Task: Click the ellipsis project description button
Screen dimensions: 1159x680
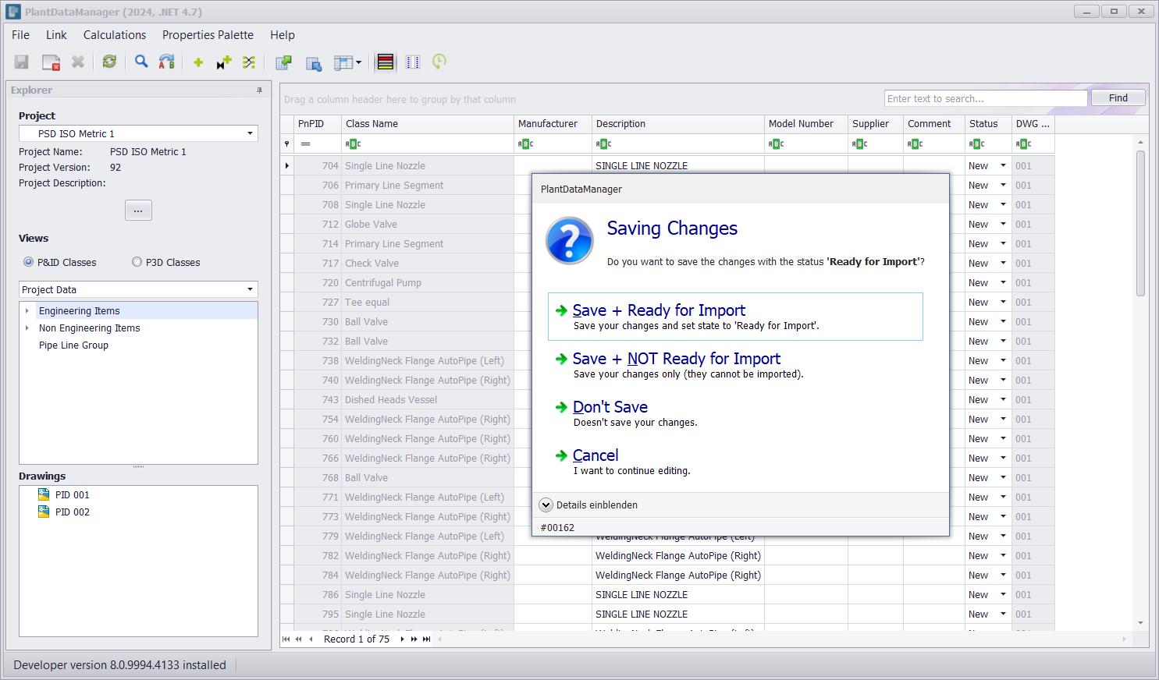Action: (138, 211)
